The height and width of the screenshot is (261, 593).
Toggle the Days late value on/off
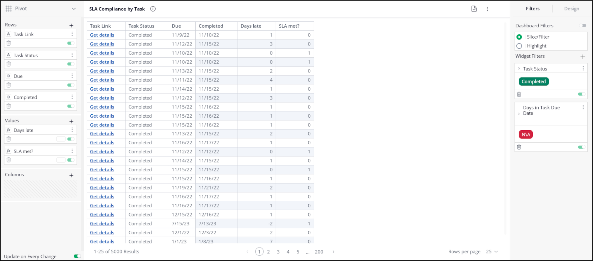(x=71, y=139)
